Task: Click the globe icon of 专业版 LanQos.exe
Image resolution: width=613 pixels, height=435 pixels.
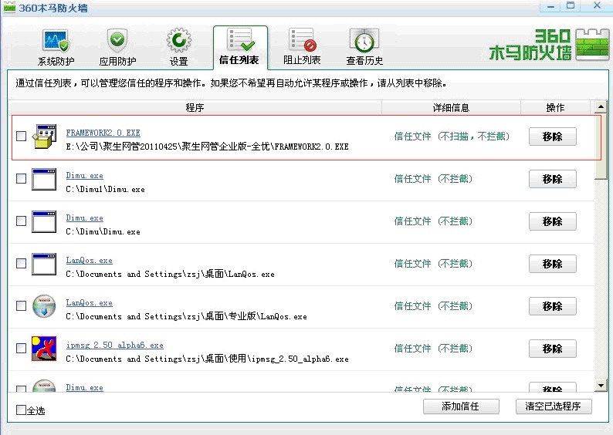Action: pyautogui.click(x=44, y=306)
